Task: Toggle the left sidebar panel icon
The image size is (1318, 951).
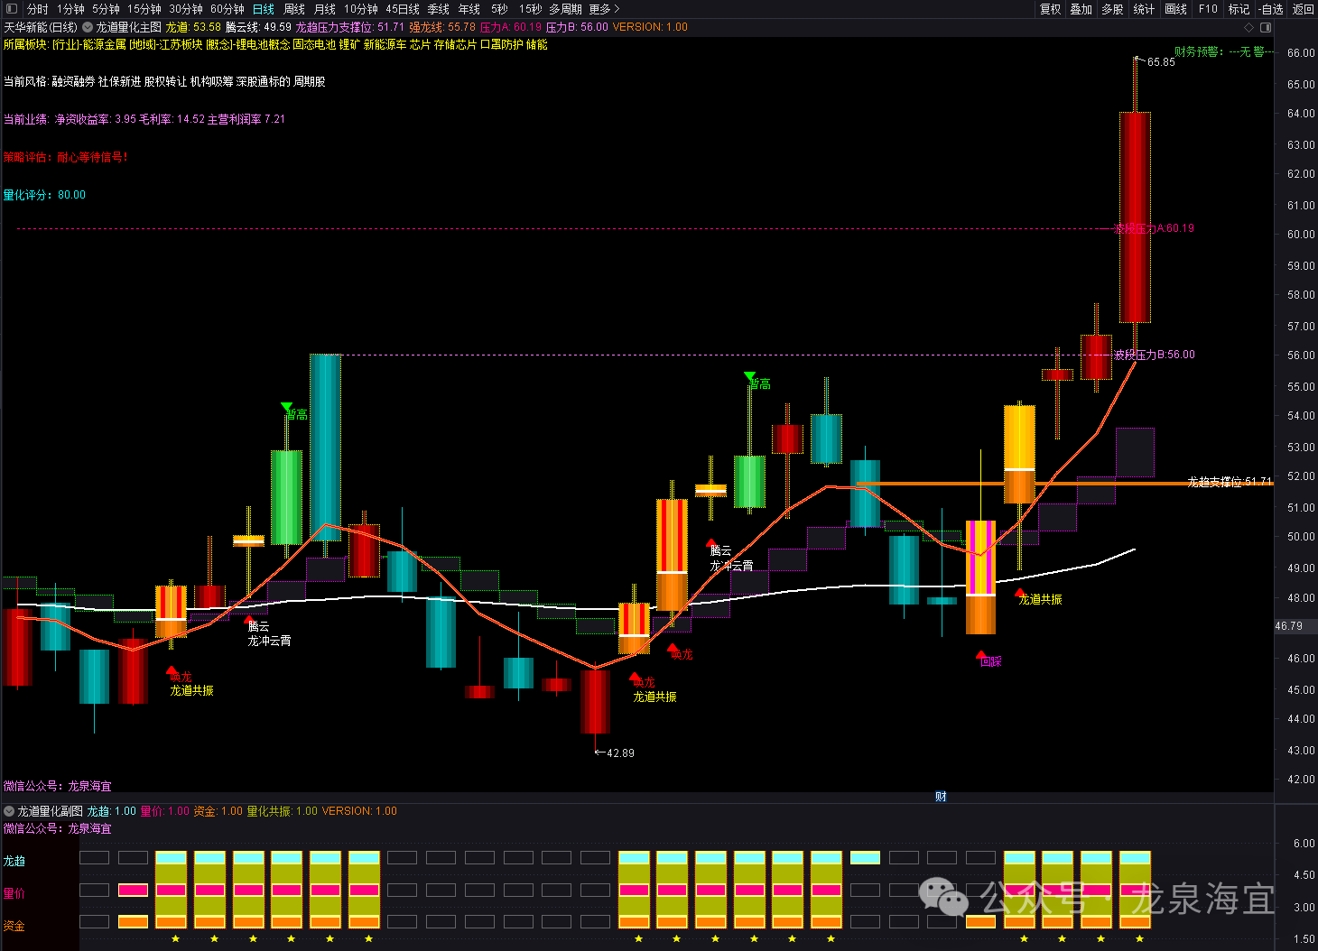Action: pyautogui.click(x=12, y=9)
